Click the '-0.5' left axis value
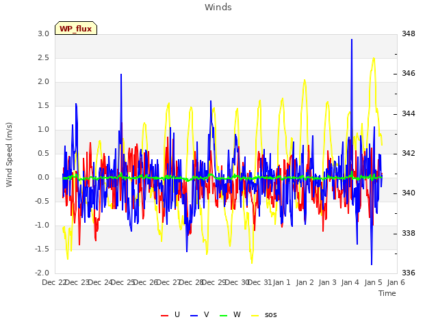The image size is (438, 328). point(42,202)
